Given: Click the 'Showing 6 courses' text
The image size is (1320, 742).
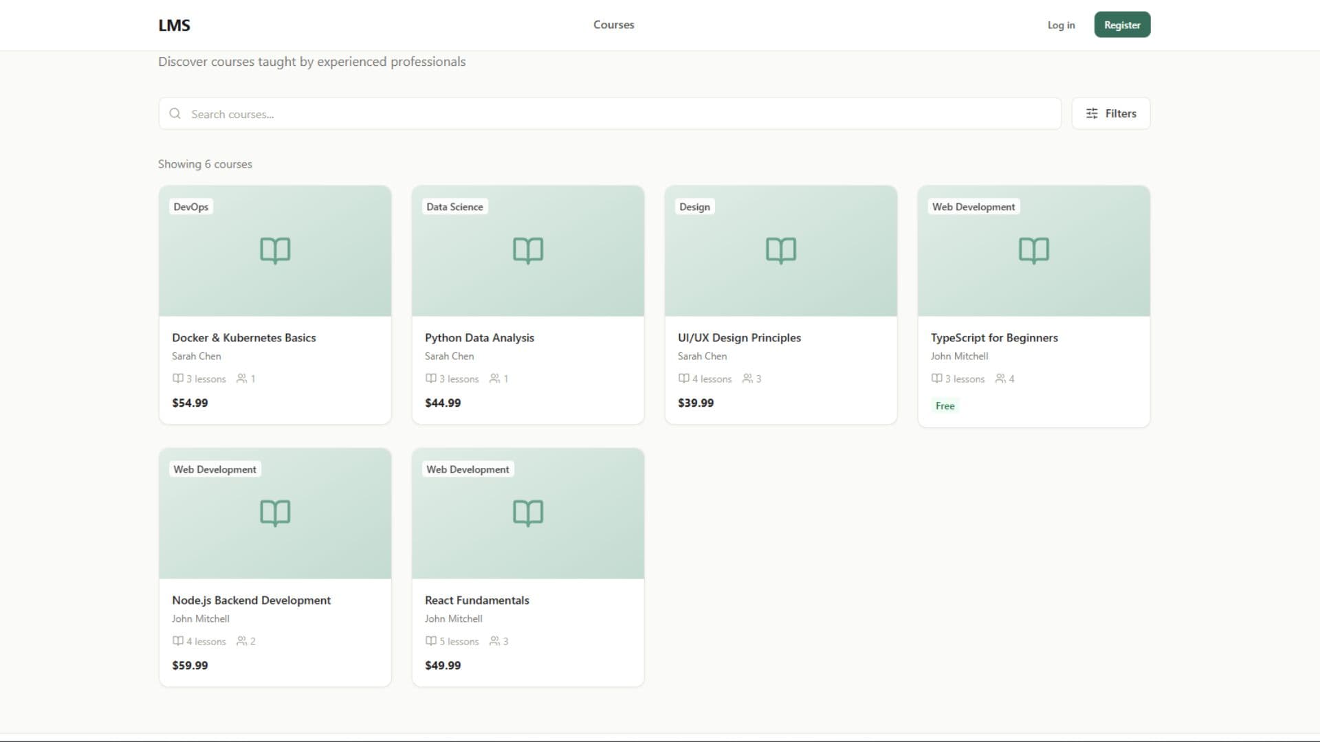Looking at the screenshot, I should (205, 164).
